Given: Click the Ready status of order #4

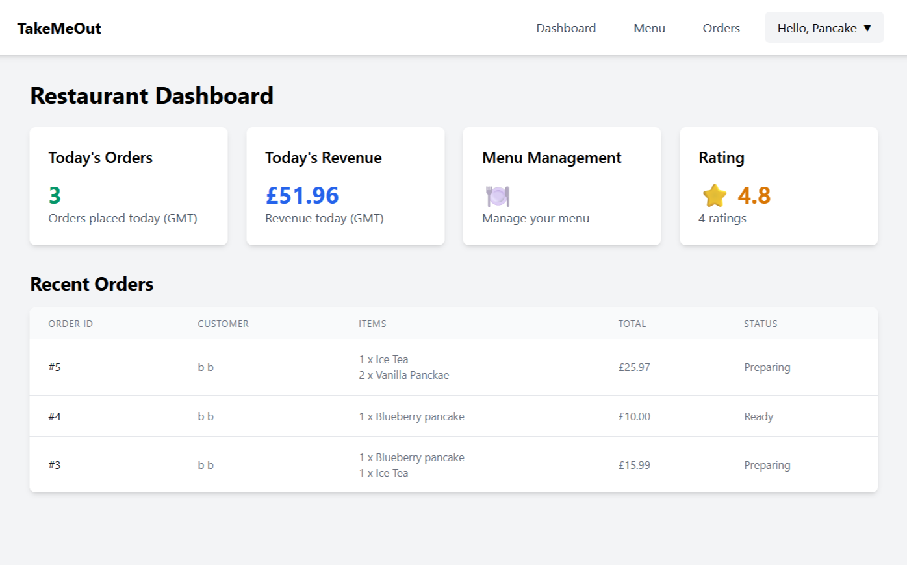Looking at the screenshot, I should 758,416.
